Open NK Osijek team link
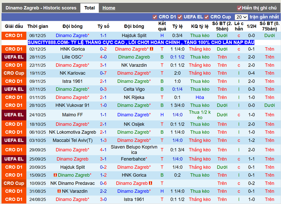The image size is (281, 204). 134,124
